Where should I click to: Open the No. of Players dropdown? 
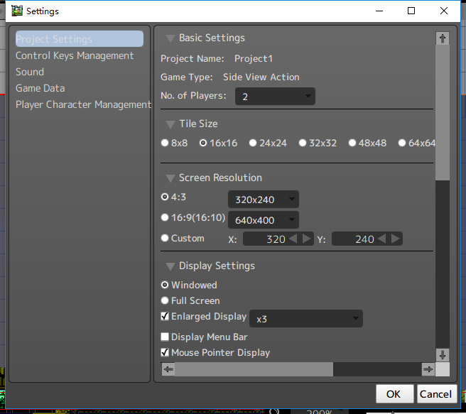[275, 97]
